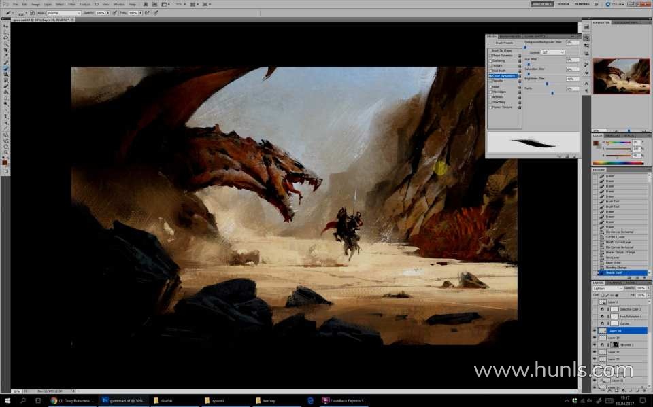Image resolution: width=653 pixels, height=407 pixels.
Task: Open the Filter menu
Action: [x=71, y=4]
